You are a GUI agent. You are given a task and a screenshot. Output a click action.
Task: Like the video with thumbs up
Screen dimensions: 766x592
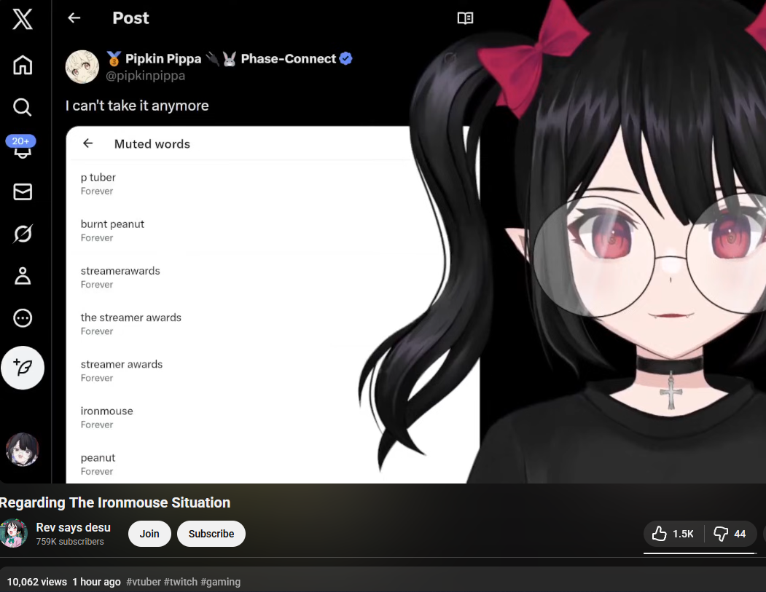[x=673, y=534]
